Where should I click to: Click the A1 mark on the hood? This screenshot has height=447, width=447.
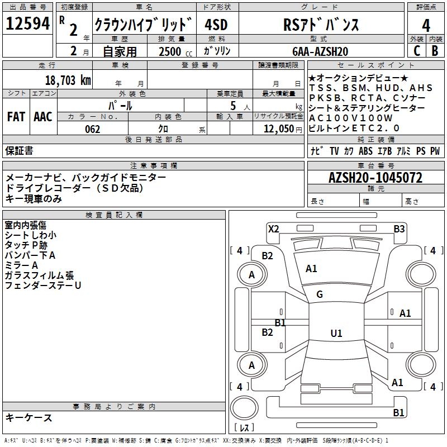311,269
